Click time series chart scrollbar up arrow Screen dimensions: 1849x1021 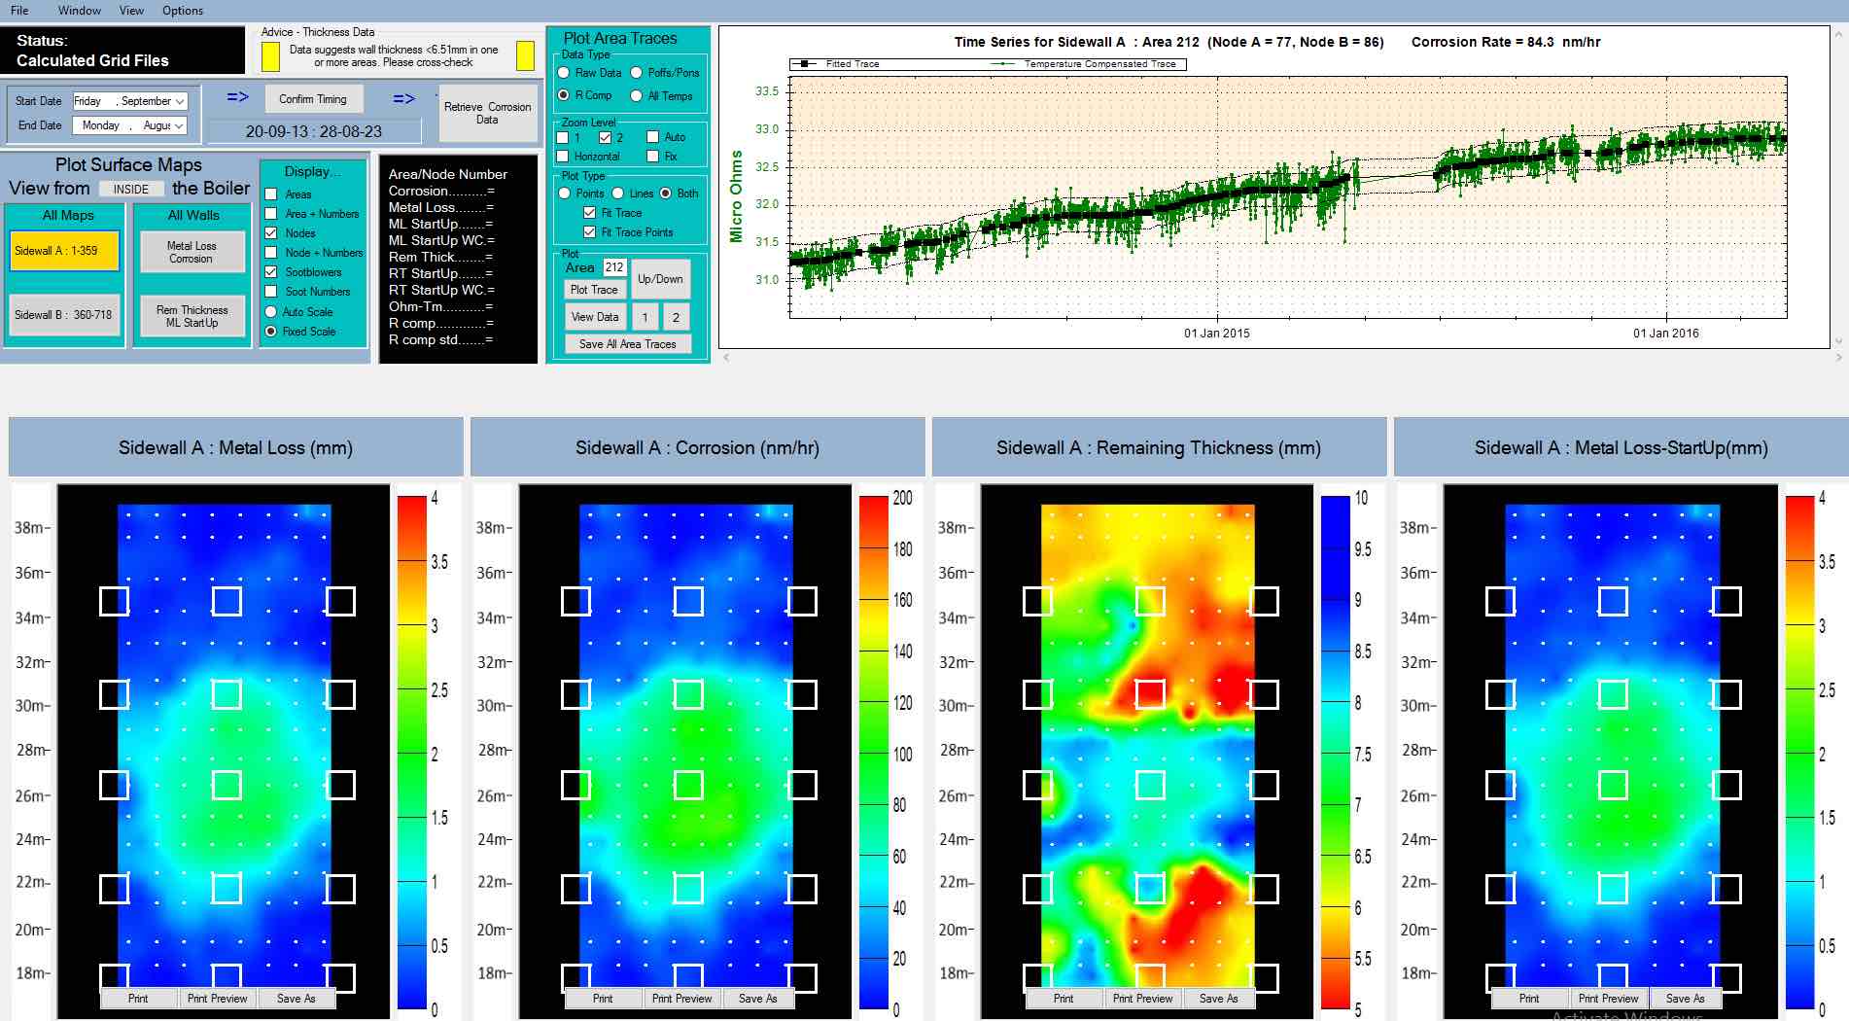click(x=1838, y=34)
